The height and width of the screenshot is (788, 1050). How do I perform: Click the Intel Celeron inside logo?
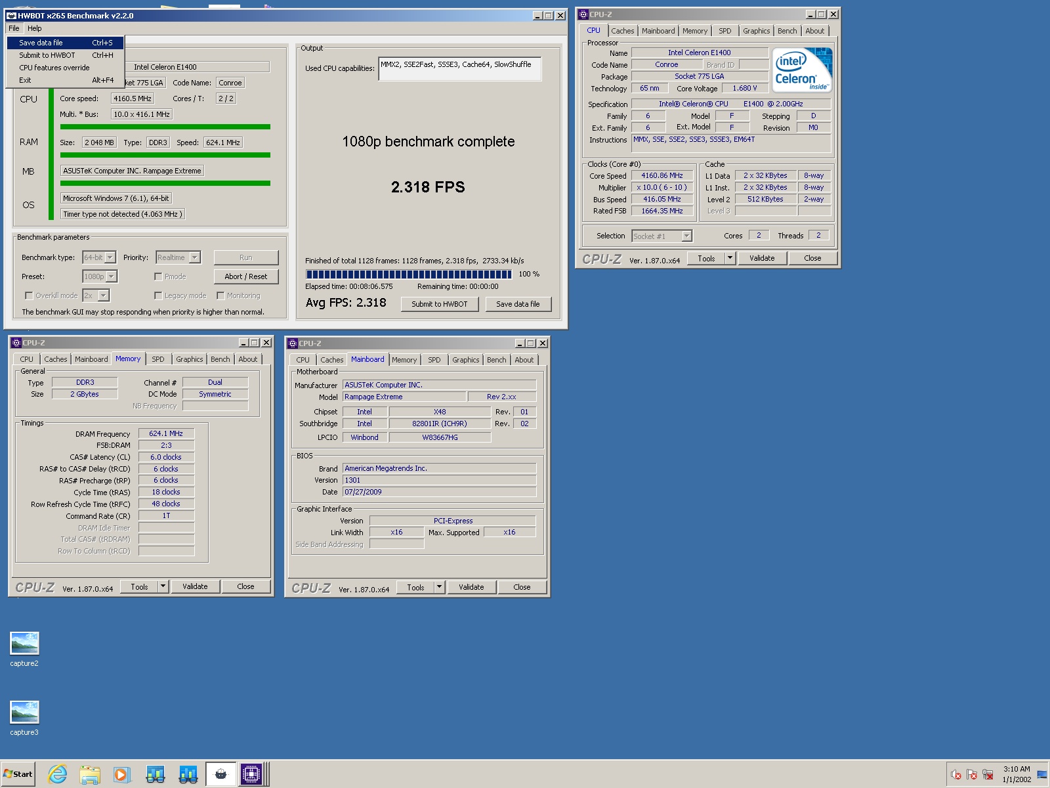[802, 70]
